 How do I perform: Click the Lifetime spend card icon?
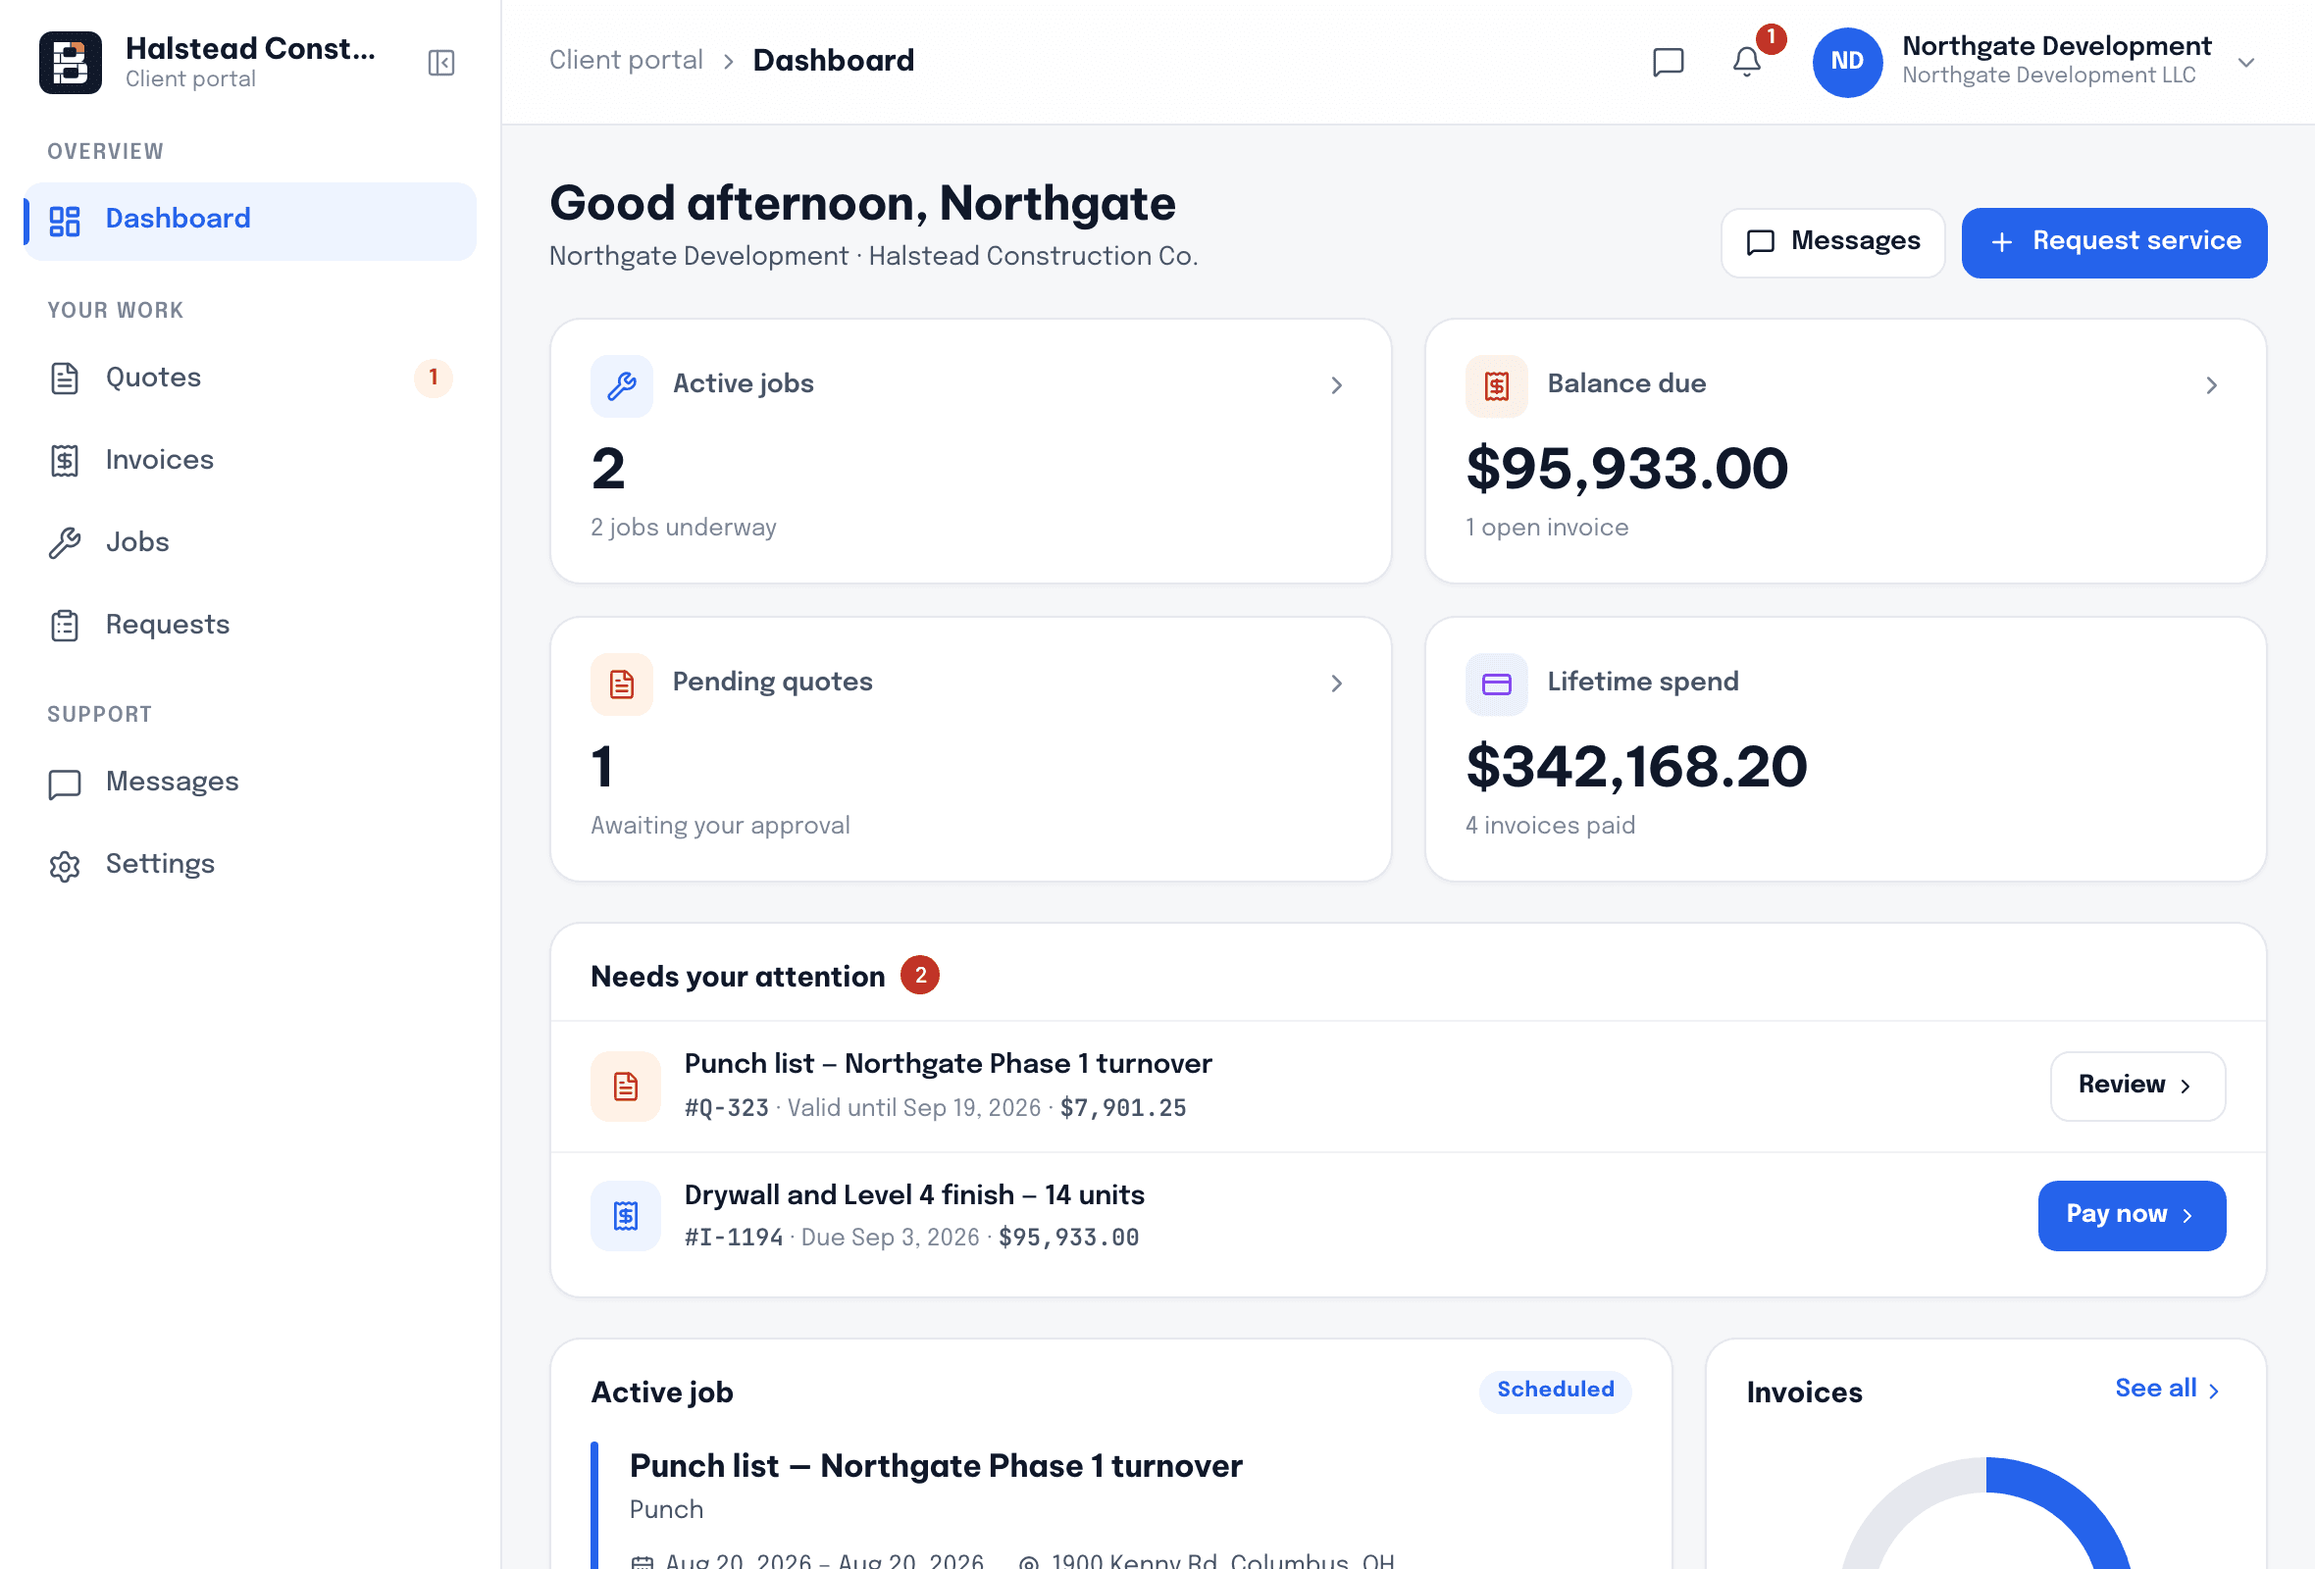[x=1496, y=683]
